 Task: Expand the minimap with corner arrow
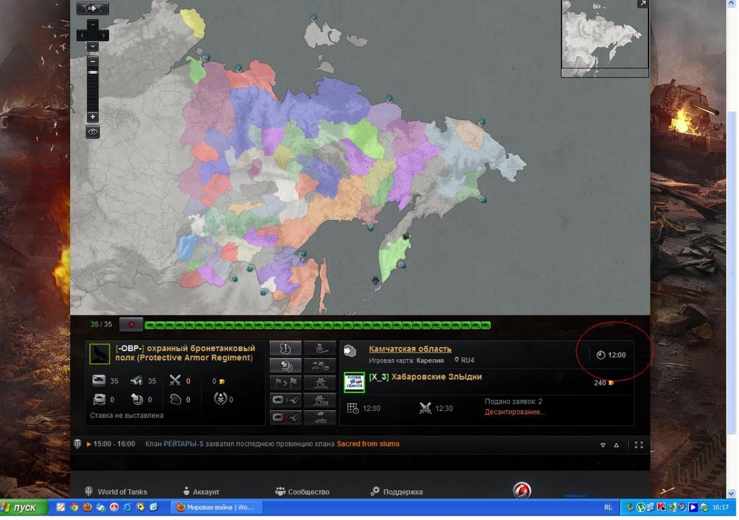tap(642, 4)
